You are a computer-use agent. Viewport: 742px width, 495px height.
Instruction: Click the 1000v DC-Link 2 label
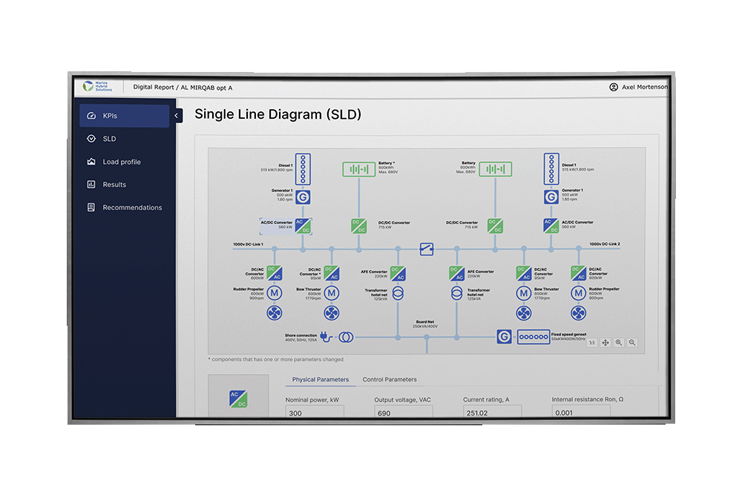pyautogui.click(x=605, y=243)
